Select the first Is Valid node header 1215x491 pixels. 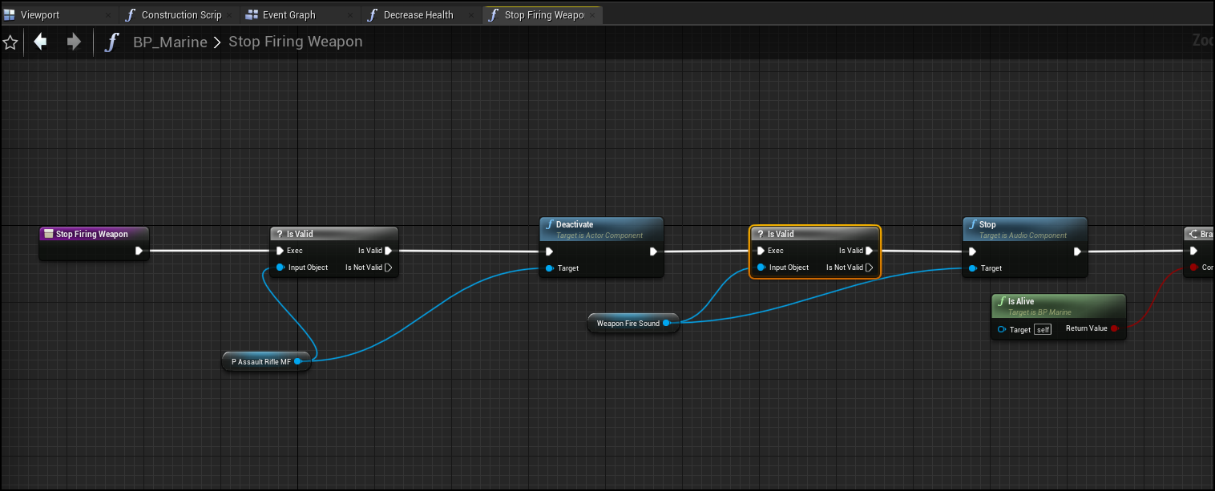(x=334, y=234)
